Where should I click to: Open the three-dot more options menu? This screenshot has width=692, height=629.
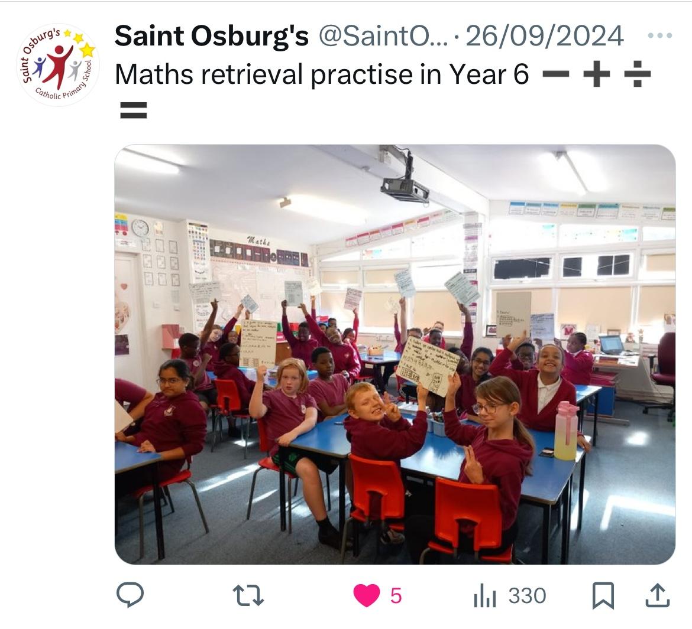pos(660,35)
